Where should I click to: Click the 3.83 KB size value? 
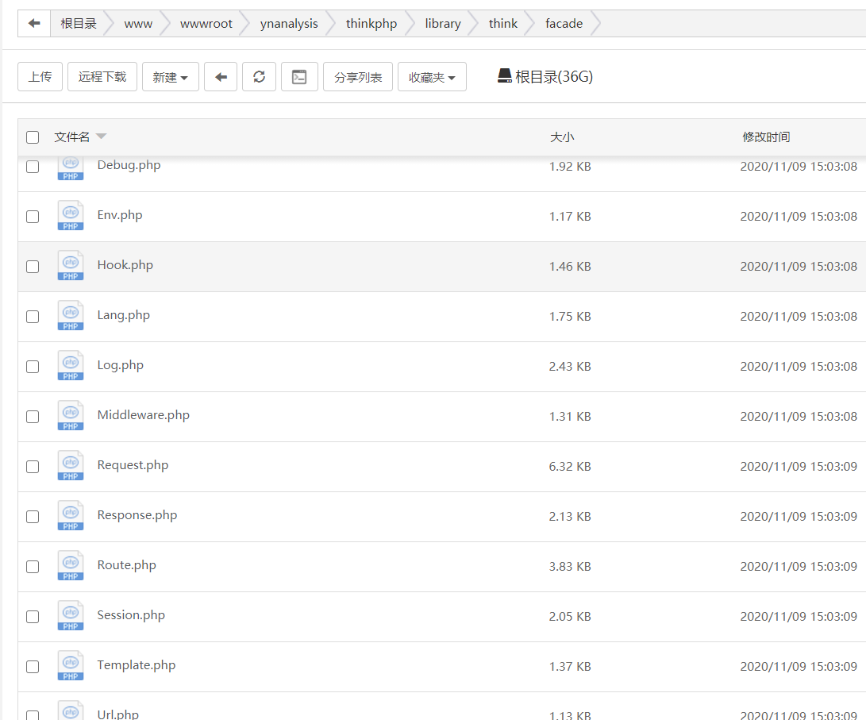tap(570, 567)
